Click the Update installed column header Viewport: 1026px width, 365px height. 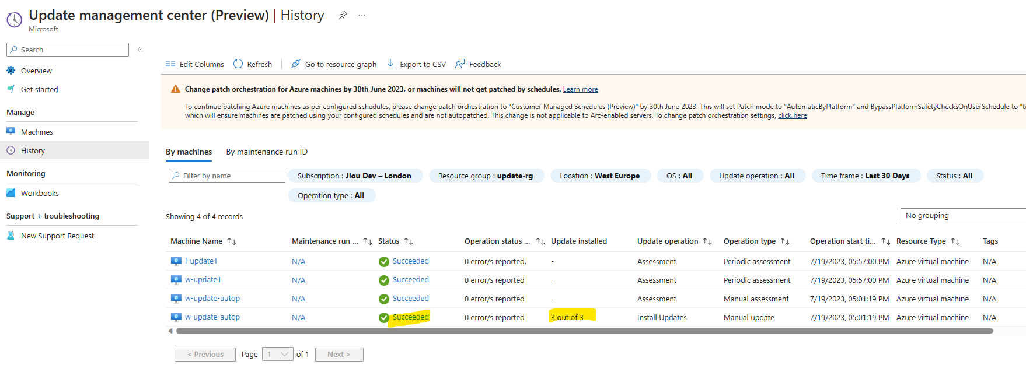(x=579, y=241)
